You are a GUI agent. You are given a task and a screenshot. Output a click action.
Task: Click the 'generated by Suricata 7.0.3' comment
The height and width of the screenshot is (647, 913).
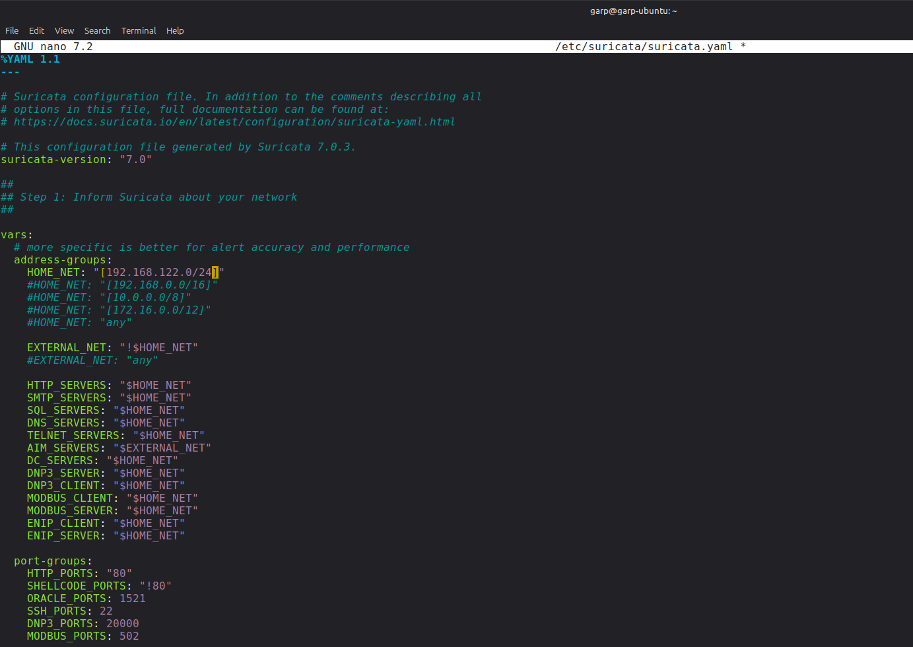point(179,147)
